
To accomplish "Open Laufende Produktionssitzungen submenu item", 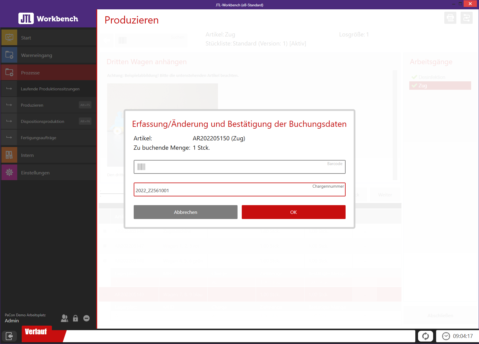I will pos(49,89).
